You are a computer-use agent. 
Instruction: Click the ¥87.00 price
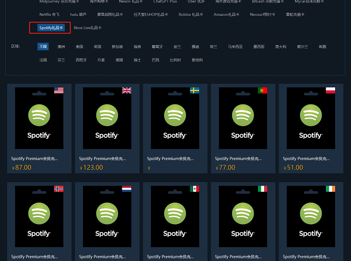(21, 168)
